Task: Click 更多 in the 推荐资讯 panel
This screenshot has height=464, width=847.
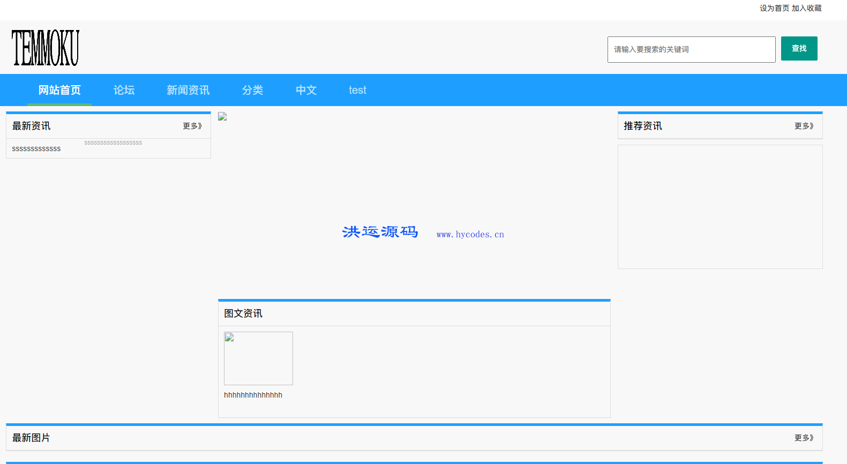Action: coord(804,126)
